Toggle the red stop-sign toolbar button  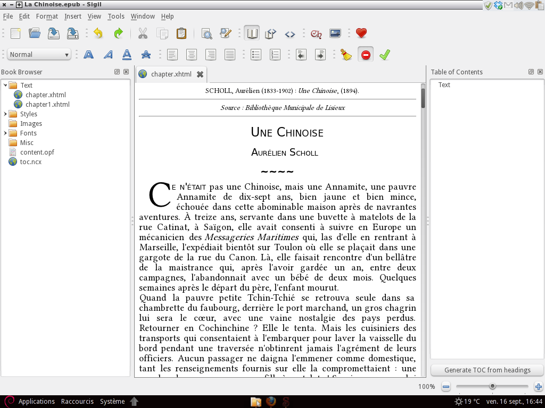point(366,55)
